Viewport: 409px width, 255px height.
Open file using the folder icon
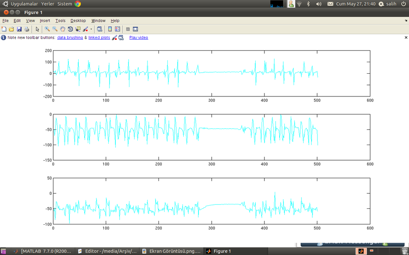pos(12,29)
